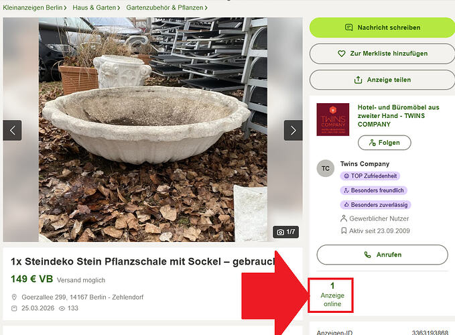Open the seller's 1 Anzeige online link
Image resolution: width=455 pixels, height=335 pixels.
pos(332,295)
